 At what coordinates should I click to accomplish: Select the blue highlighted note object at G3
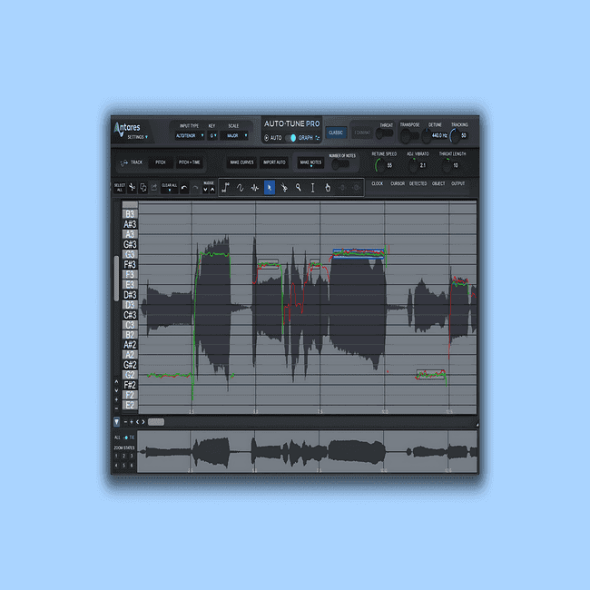click(359, 253)
